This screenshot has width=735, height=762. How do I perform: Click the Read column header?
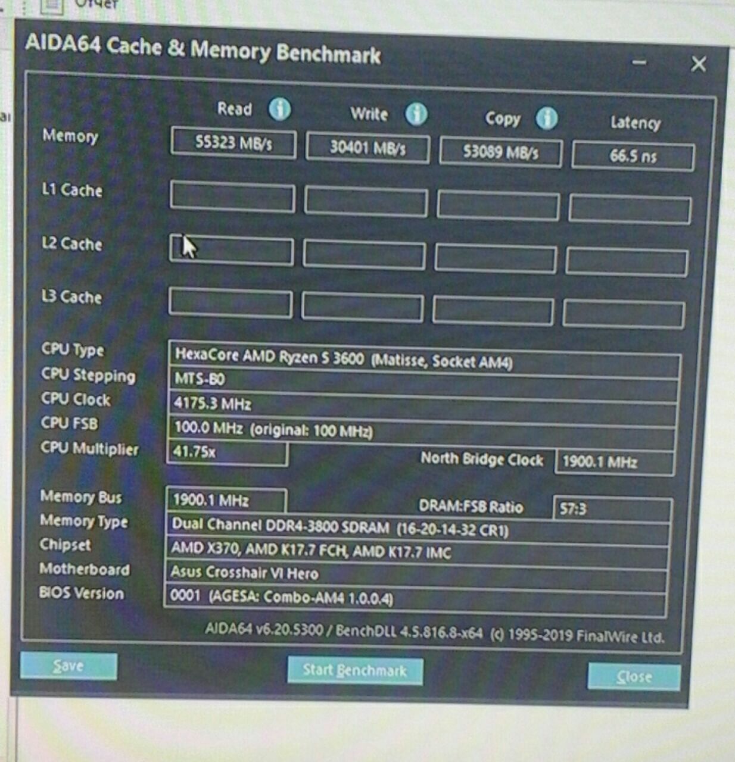[x=235, y=109]
